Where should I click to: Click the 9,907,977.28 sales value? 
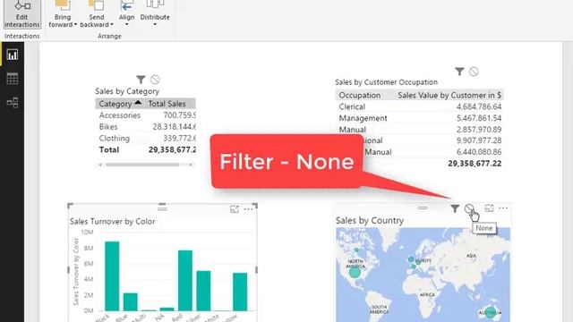[x=479, y=140]
